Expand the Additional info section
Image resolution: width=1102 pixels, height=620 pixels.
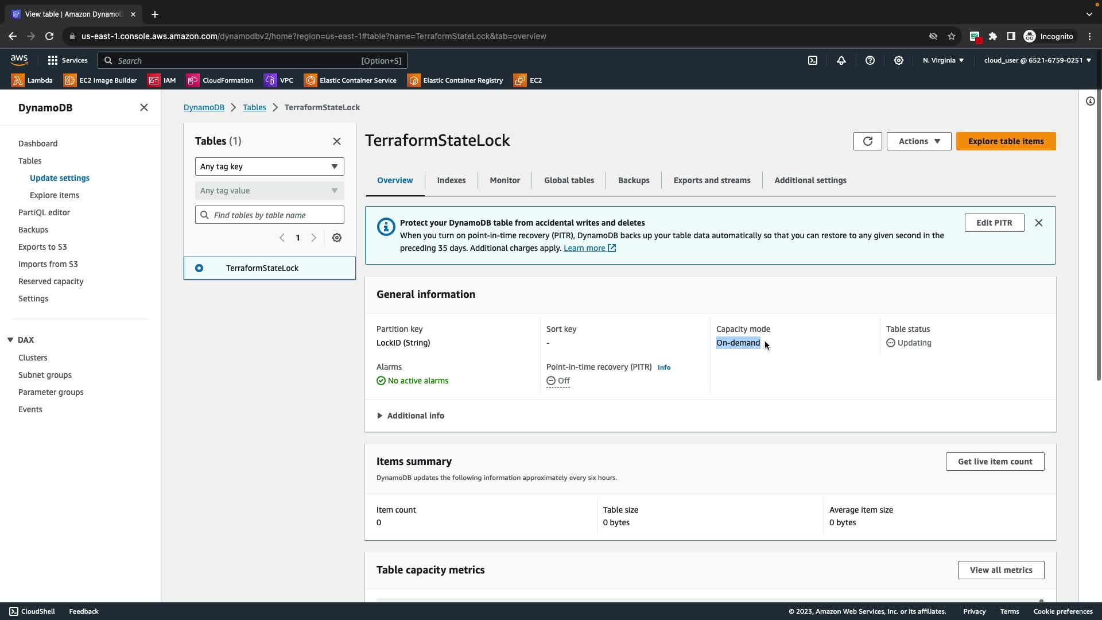tap(410, 416)
